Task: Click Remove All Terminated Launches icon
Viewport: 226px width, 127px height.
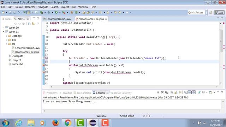Action: pos(166,92)
